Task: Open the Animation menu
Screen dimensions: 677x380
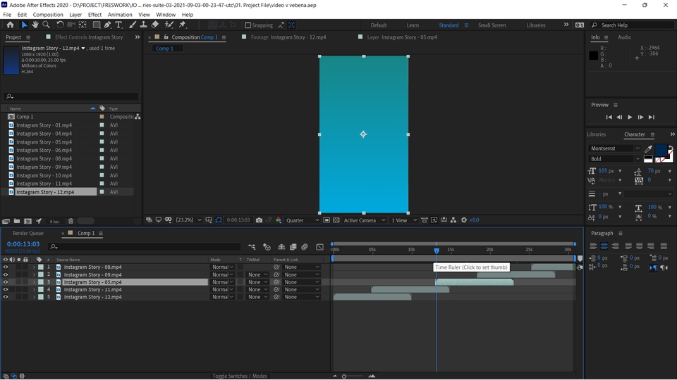Action: (x=120, y=14)
